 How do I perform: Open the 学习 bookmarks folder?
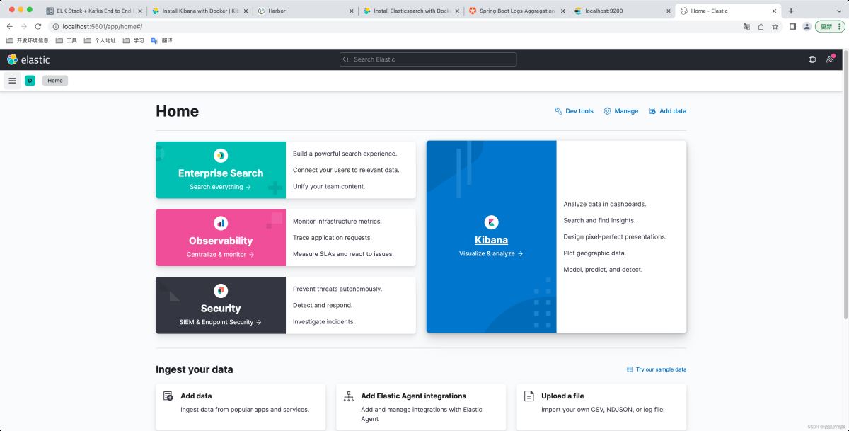click(x=133, y=40)
